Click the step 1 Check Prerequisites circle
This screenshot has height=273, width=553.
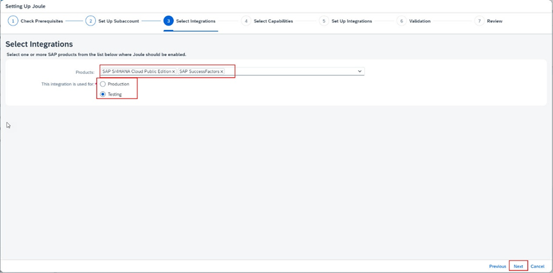pyautogui.click(x=13, y=21)
